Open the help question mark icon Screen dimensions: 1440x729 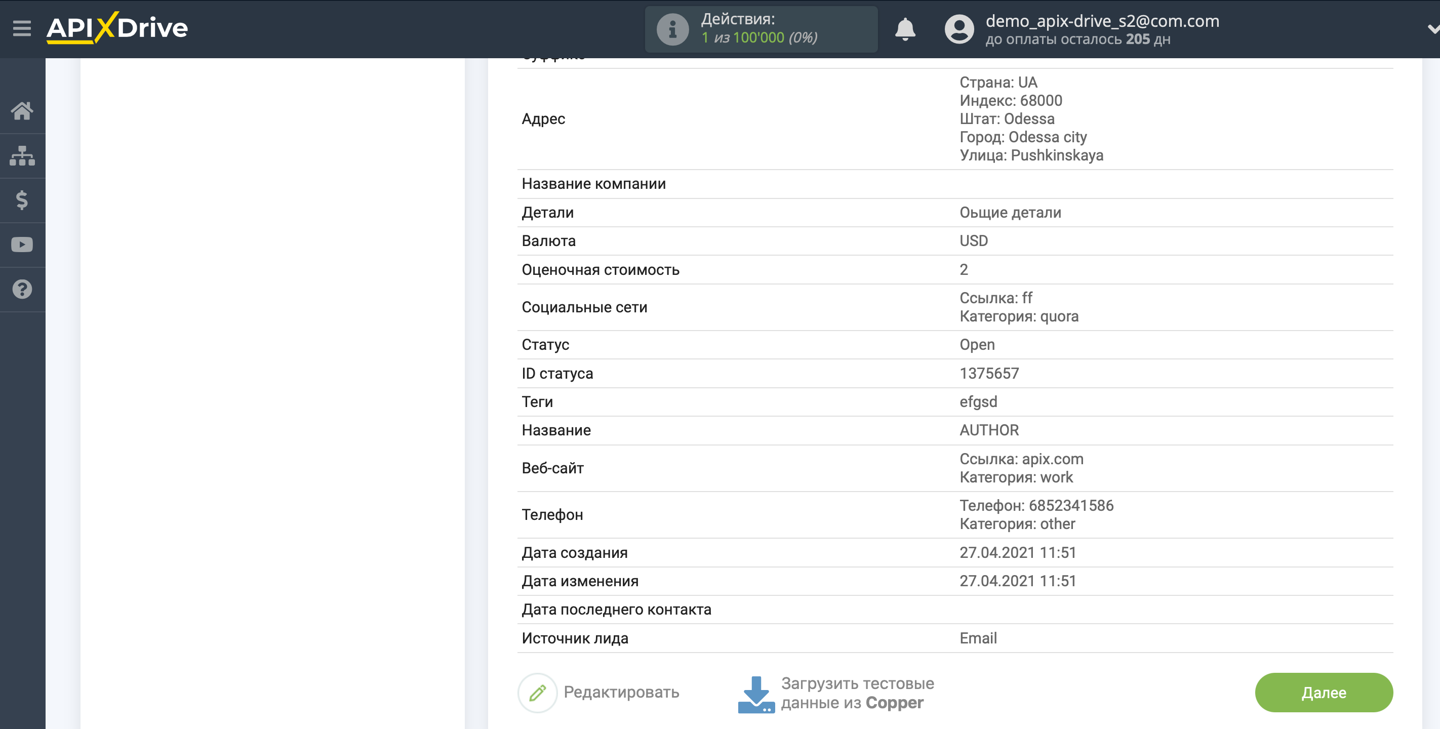pyautogui.click(x=22, y=289)
